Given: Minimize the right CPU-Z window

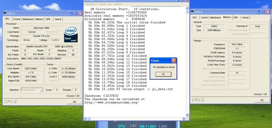Looking at the screenshot, I should tap(258, 12).
